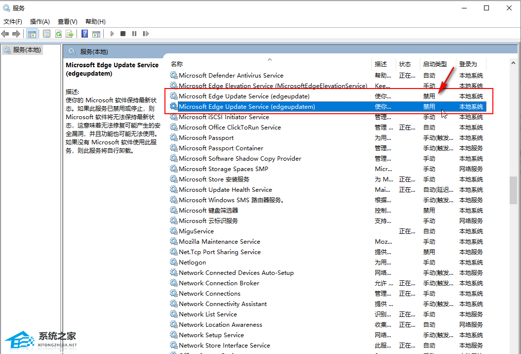Click the gear icon of Microsoft Edge Update Service (edgeupdate)
Viewport: 521px width, 354px height.
[174, 96]
